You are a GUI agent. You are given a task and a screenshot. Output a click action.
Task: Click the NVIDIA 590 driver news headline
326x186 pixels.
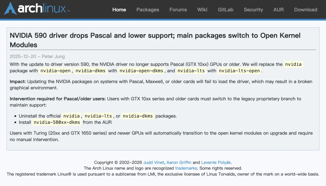pos(155,40)
